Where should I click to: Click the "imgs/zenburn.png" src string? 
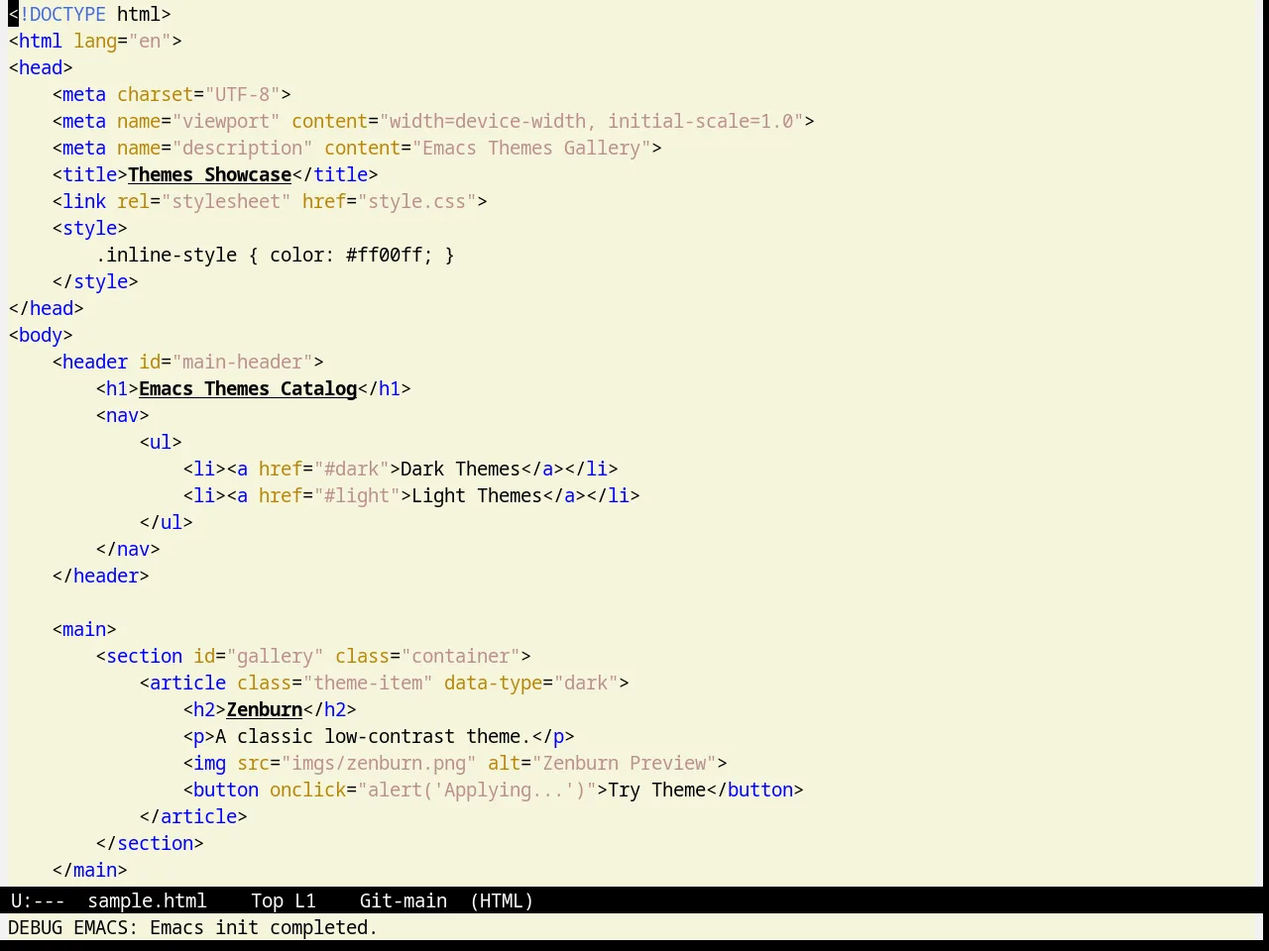[x=379, y=763]
